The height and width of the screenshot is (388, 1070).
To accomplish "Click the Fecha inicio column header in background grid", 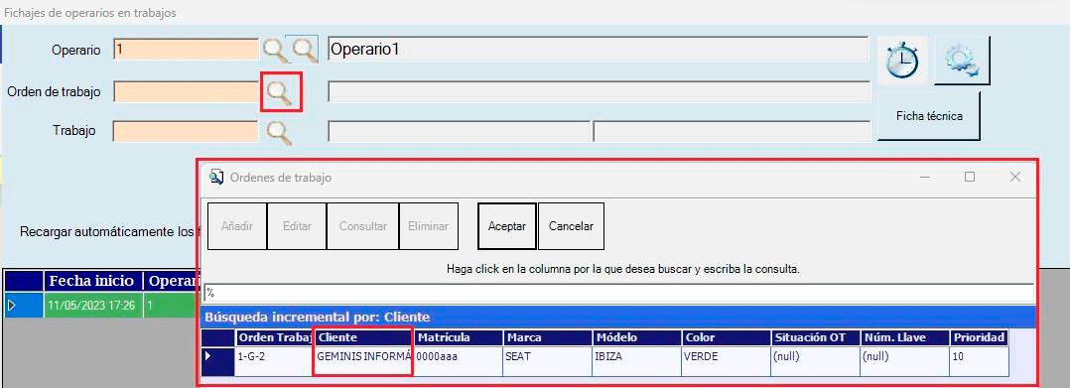I will click(93, 281).
